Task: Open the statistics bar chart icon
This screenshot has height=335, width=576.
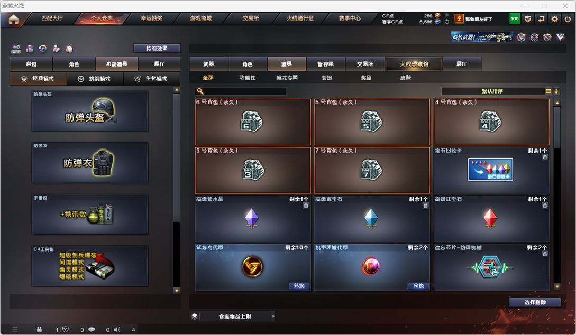Action: (x=30, y=49)
